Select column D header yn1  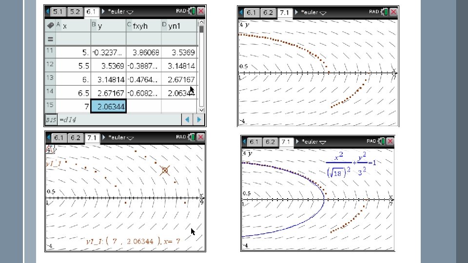tap(179, 26)
